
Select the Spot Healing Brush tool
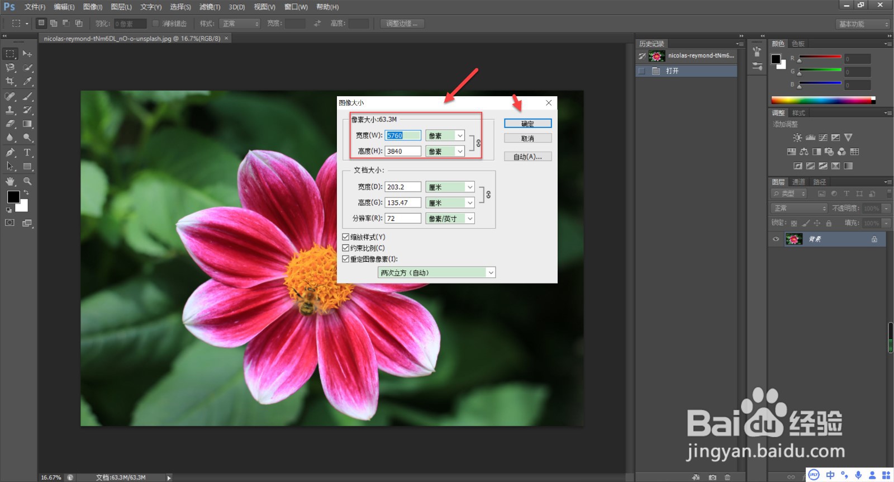pos(10,96)
